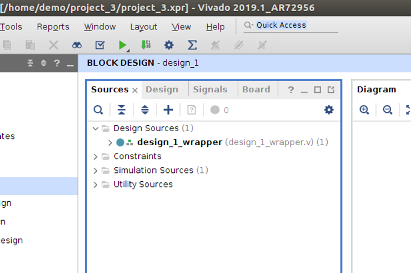Open the View menu
Image resolution: width=411 pixels, height=273 pixels.
click(182, 27)
